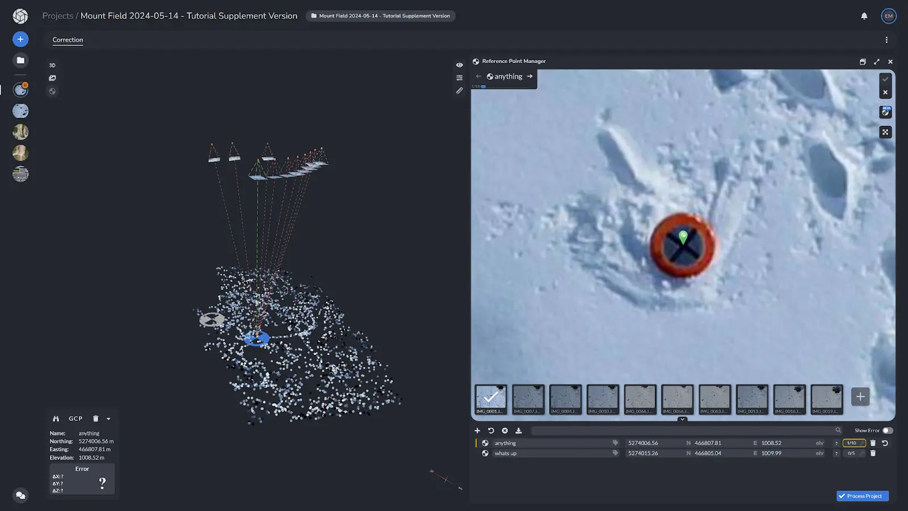Select the measurement ruler tool
Image resolution: width=908 pixels, height=511 pixels.
click(x=459, y=91)
